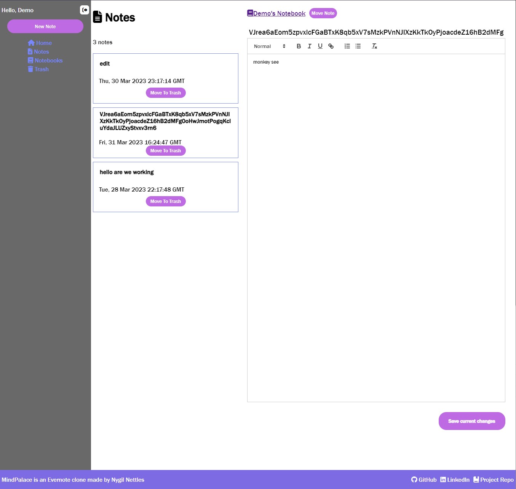Open the GitHub link in the footer
The height and width of the screenshot is (489, 516).
coord(424,480)
